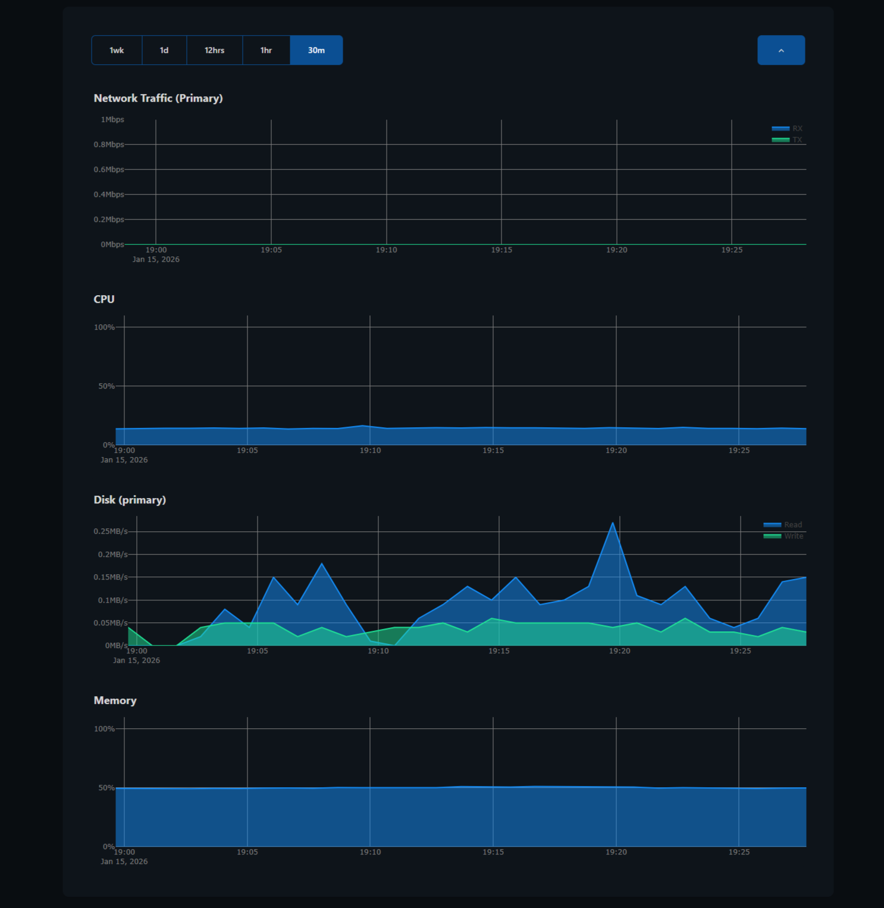
Task: Select the active 30m range button
Action: point(316,51)
